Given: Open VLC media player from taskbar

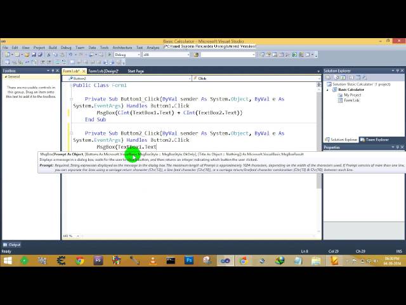Looking at the screenshot, I should [x=153, y=261].
